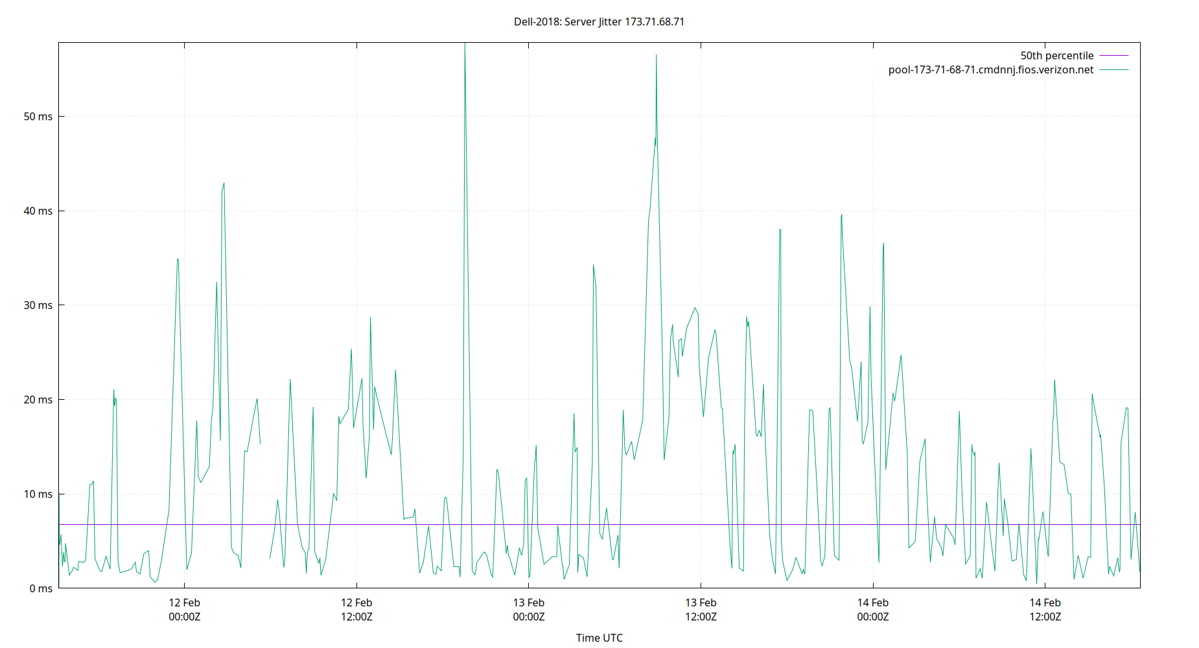
Task: Click the Time UTC axis title
Action: [x=599, y=638]
